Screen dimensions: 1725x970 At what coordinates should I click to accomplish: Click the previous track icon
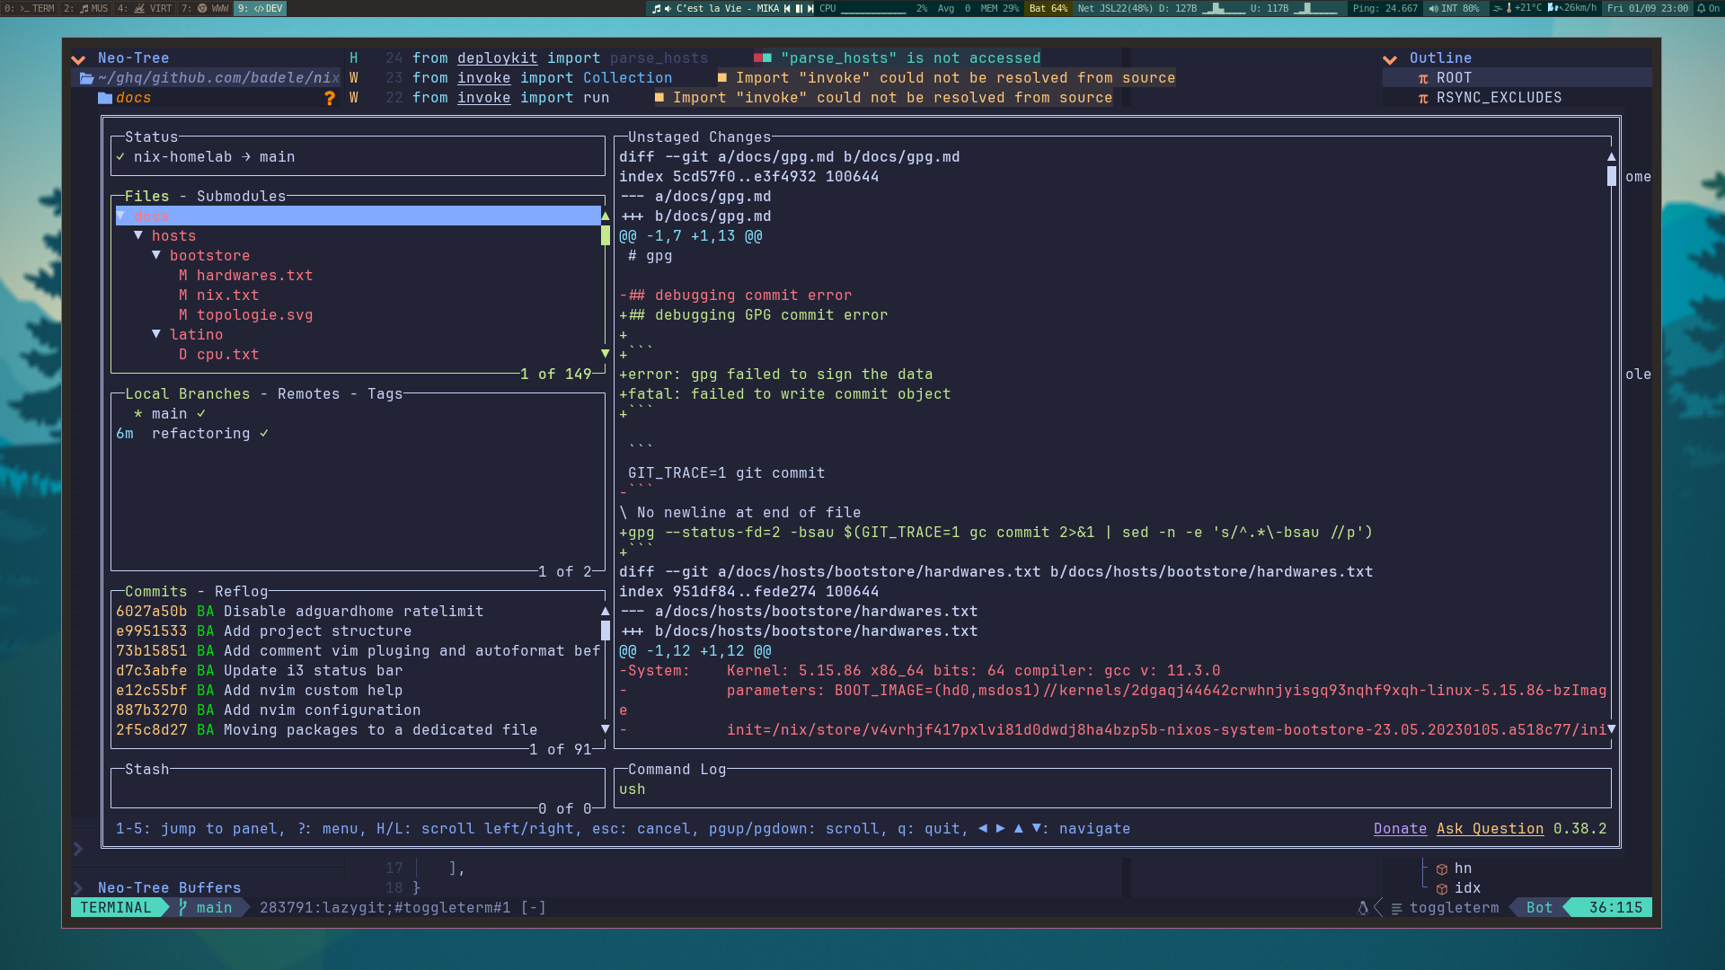click(787, 8)
